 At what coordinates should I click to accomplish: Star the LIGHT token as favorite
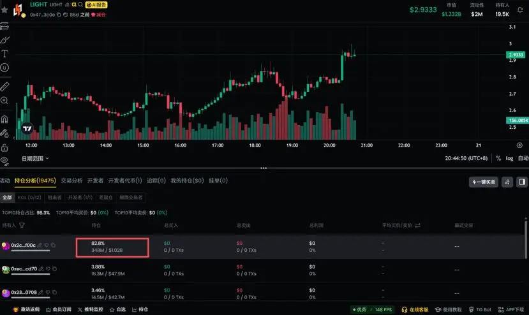coord(4,10)
